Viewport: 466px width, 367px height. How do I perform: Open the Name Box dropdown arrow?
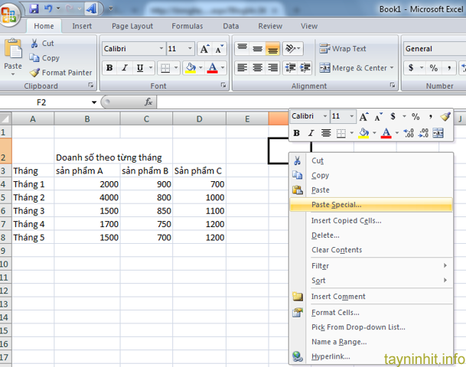[x=94, y=102]
